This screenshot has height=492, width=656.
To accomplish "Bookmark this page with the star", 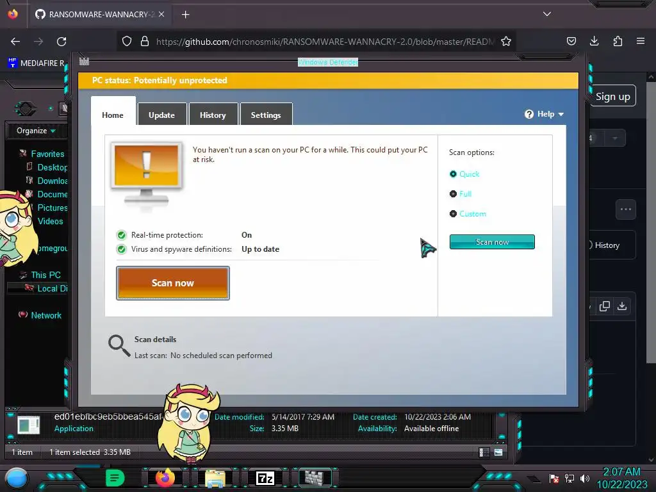I will tap(506, 42).
